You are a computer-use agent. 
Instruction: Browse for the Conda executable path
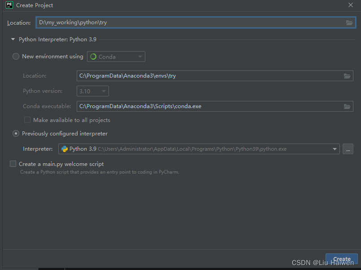(347, 106)
